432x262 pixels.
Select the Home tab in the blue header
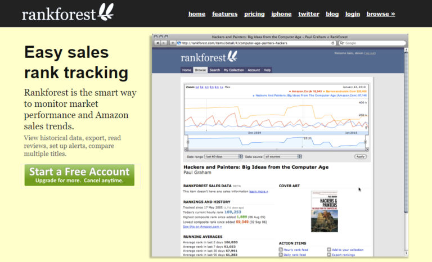[187, 70]
